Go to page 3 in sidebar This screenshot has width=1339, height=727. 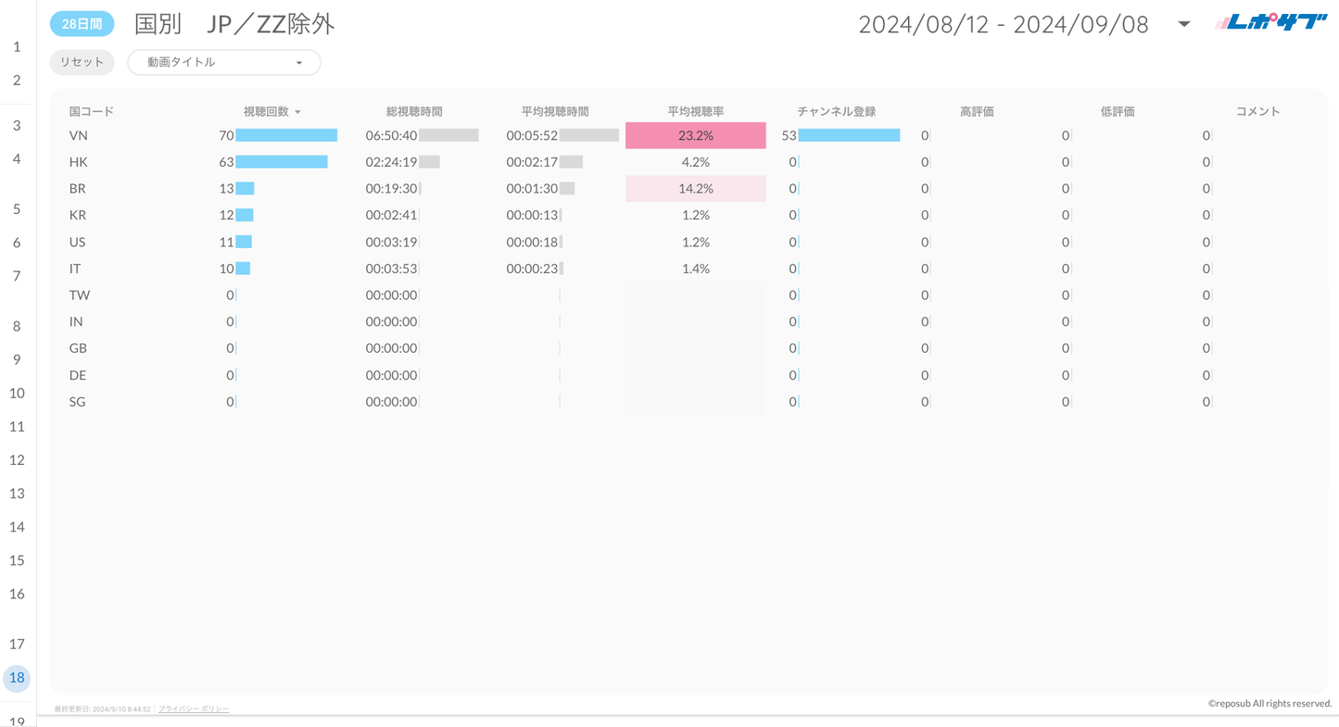(17, 125)
